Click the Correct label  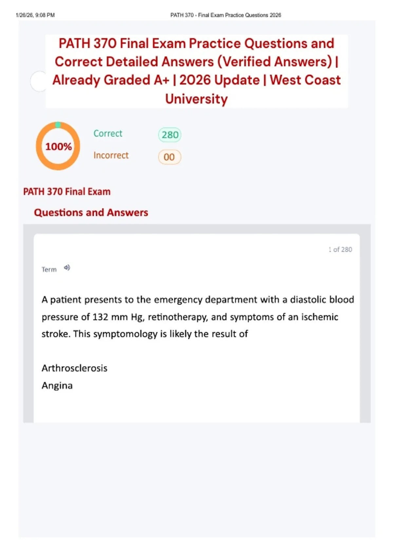[x=108, y=133]
